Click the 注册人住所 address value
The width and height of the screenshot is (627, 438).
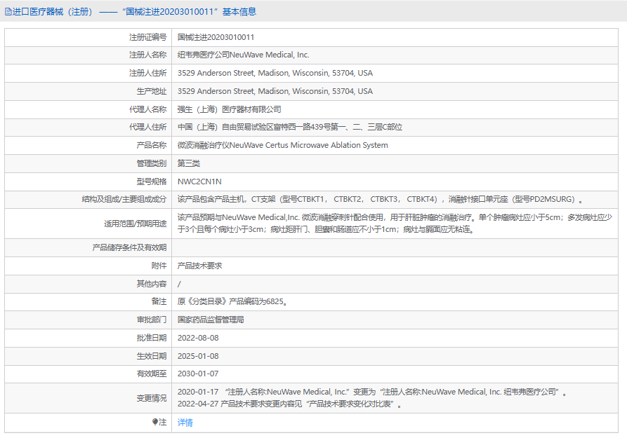click(275, 73)
